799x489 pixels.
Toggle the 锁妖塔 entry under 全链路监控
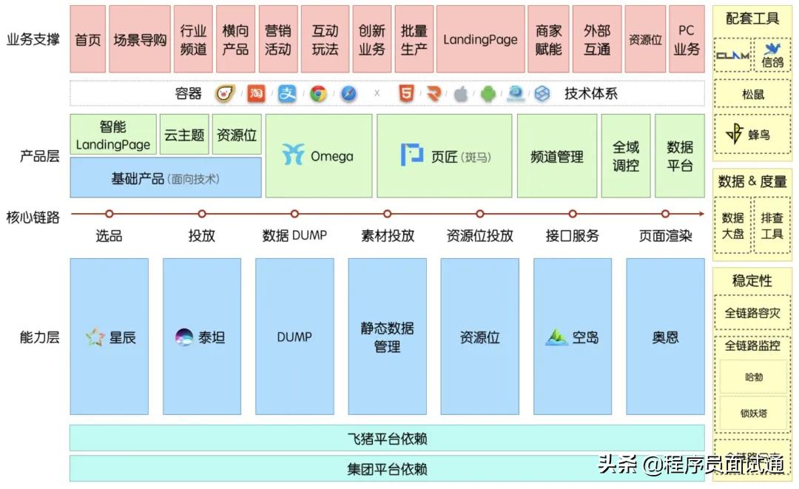pyautogui.click(x=753, y=413)
